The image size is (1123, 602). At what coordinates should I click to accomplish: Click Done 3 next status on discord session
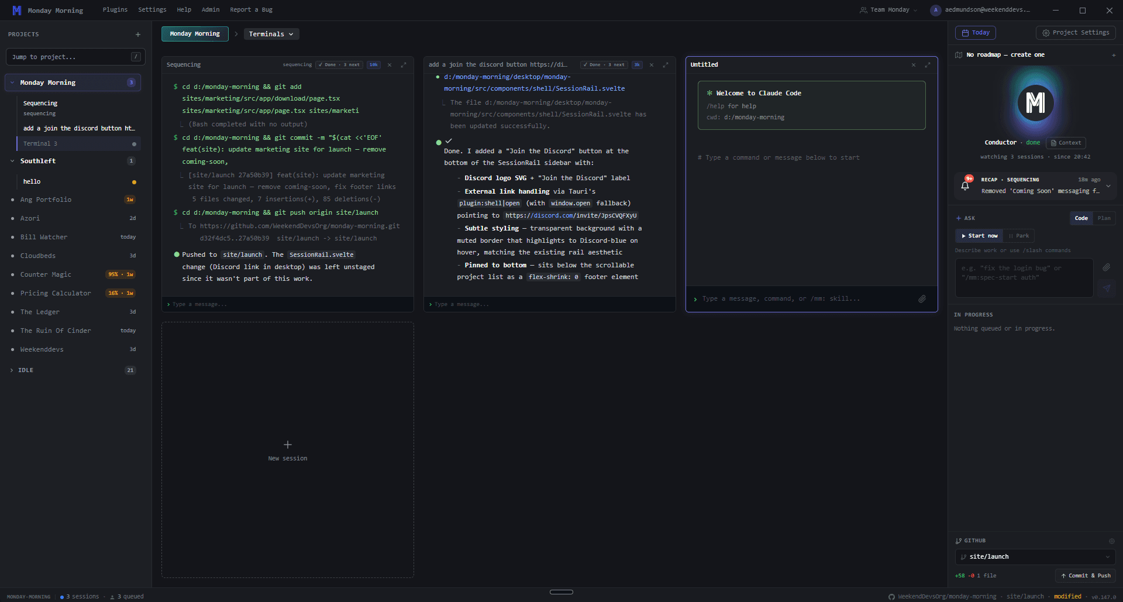(x=604, y=65)
